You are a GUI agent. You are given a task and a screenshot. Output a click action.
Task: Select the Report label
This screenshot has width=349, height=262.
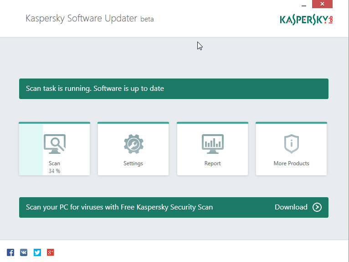(x=213, y=163)
